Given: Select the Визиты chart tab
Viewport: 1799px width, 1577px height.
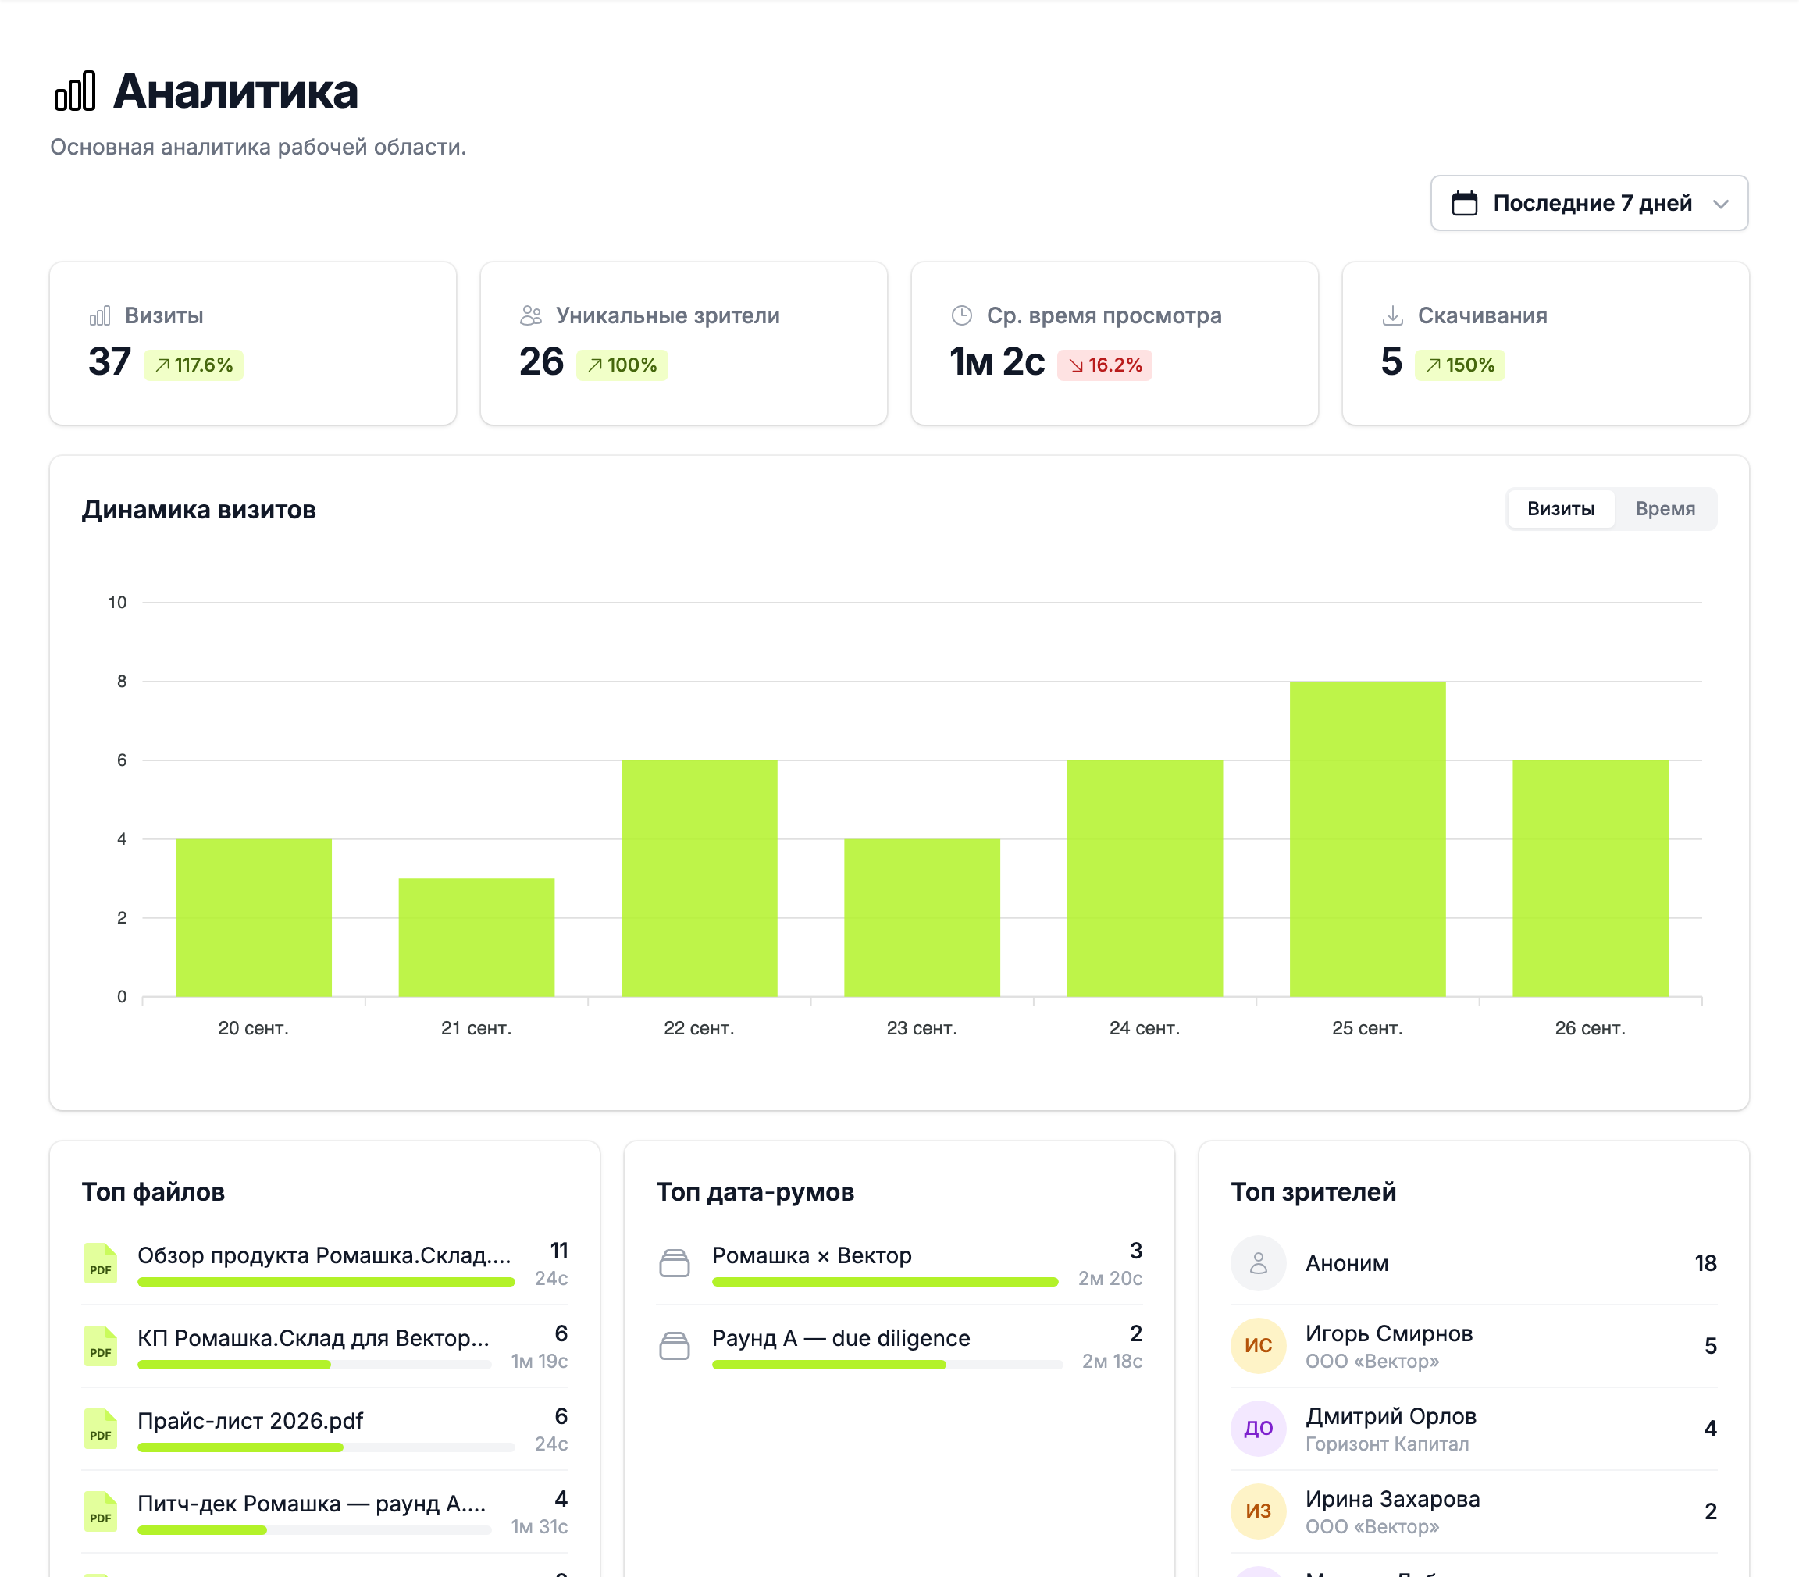Looking at the screenshot, I should pos(1561,509).
